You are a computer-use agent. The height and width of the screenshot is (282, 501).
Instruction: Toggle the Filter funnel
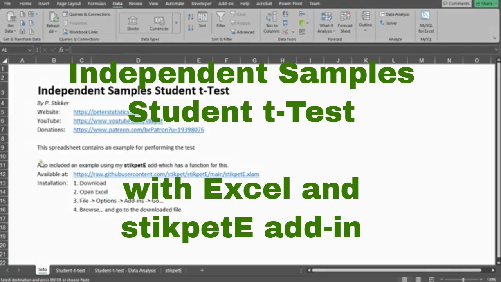tap(221, 20)
